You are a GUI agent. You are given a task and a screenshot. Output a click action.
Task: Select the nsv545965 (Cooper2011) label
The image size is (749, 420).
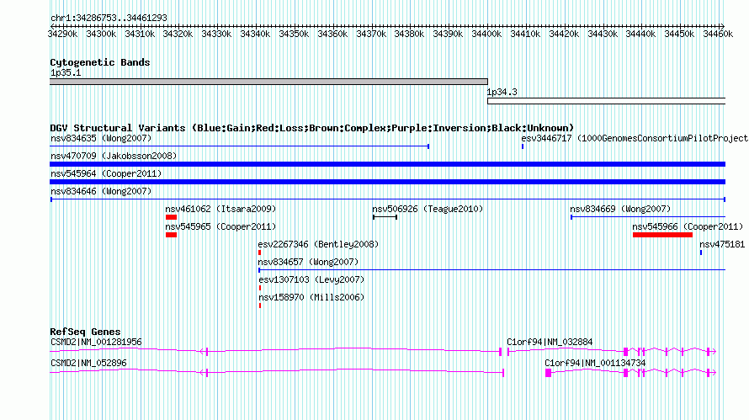coord(220,226)
